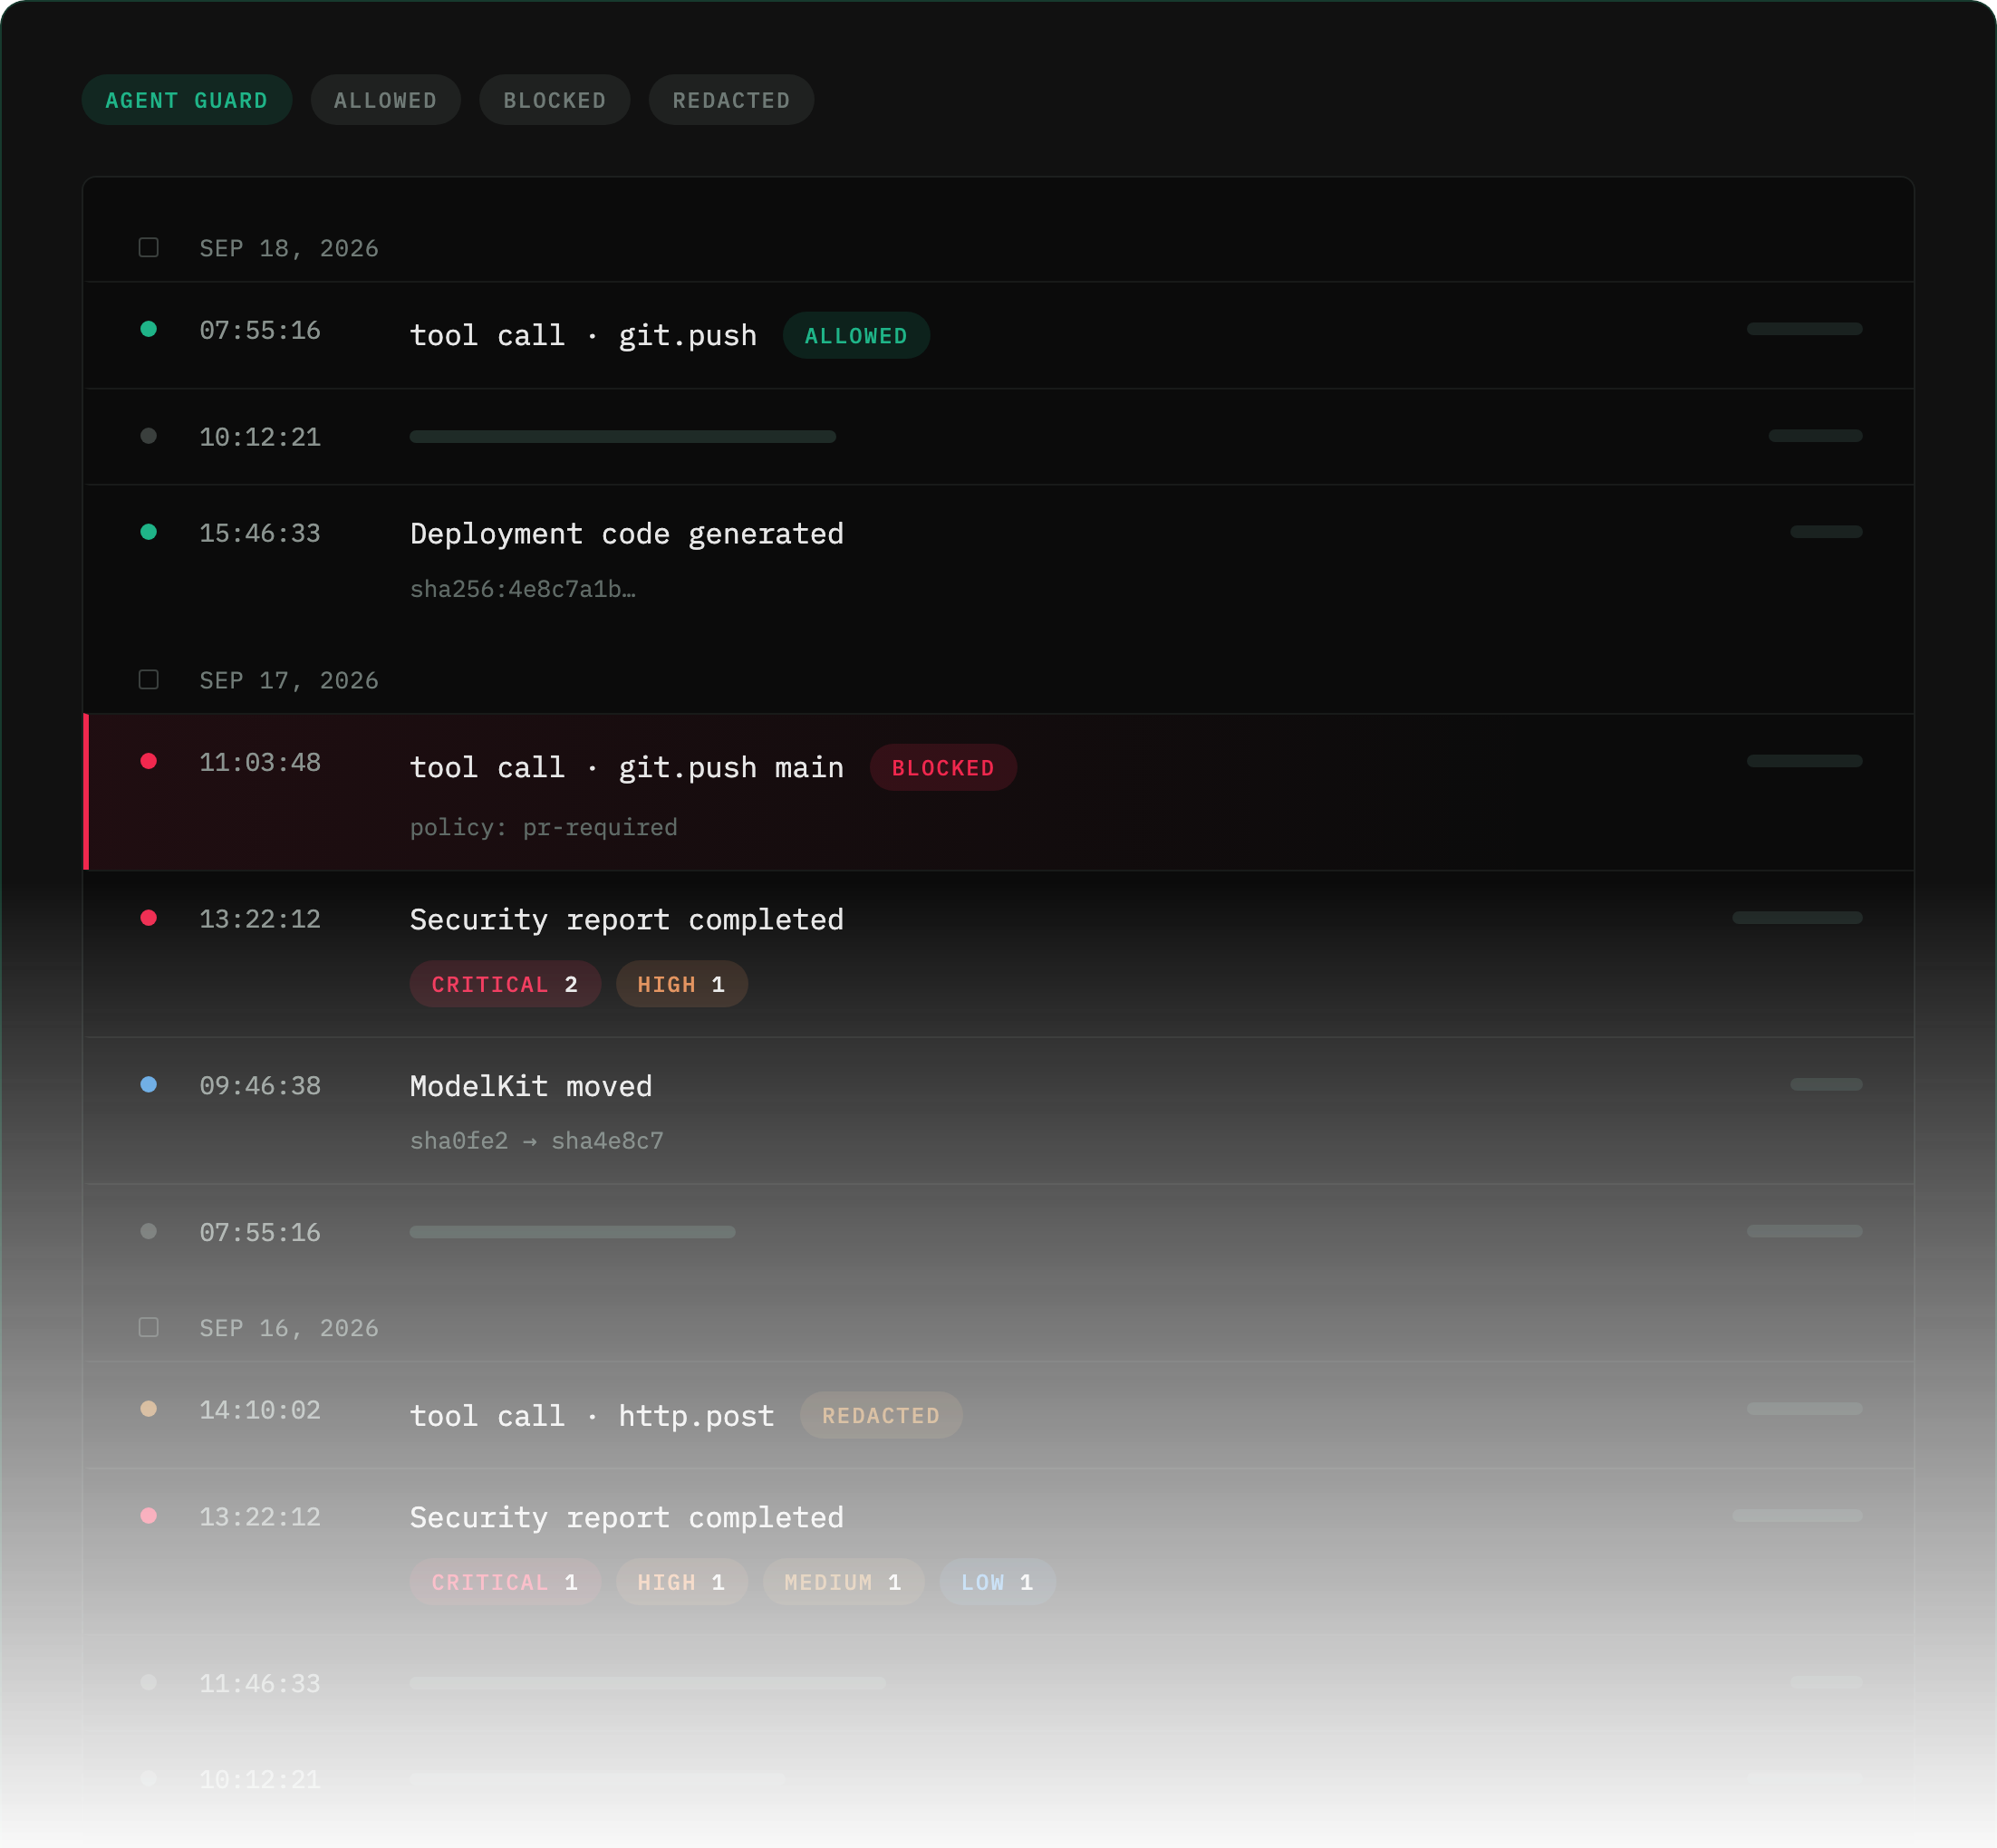Click red dot of blocked git.push main
This screenshot has width=1997, height=1848.
point(149,761)
